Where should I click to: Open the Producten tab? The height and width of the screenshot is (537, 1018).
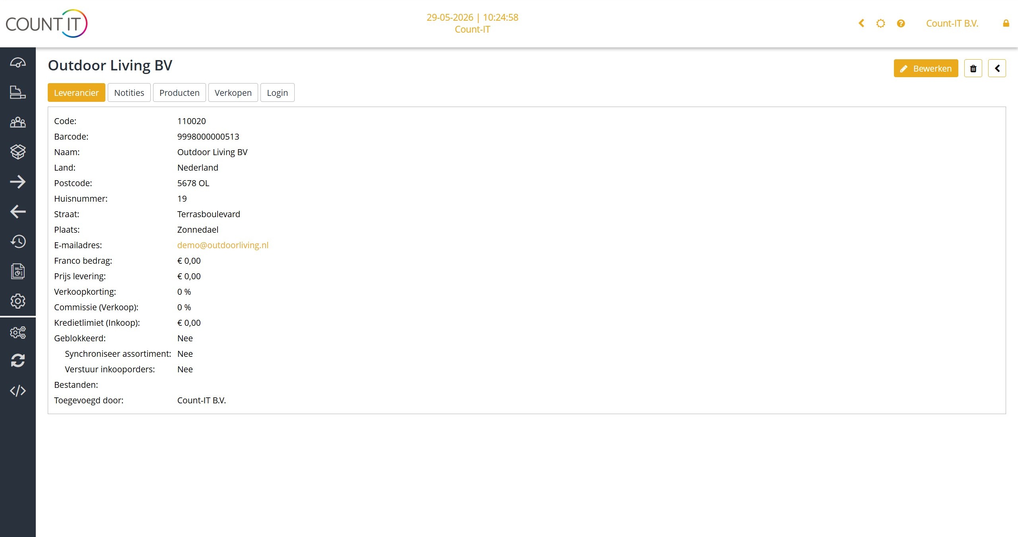179,93
